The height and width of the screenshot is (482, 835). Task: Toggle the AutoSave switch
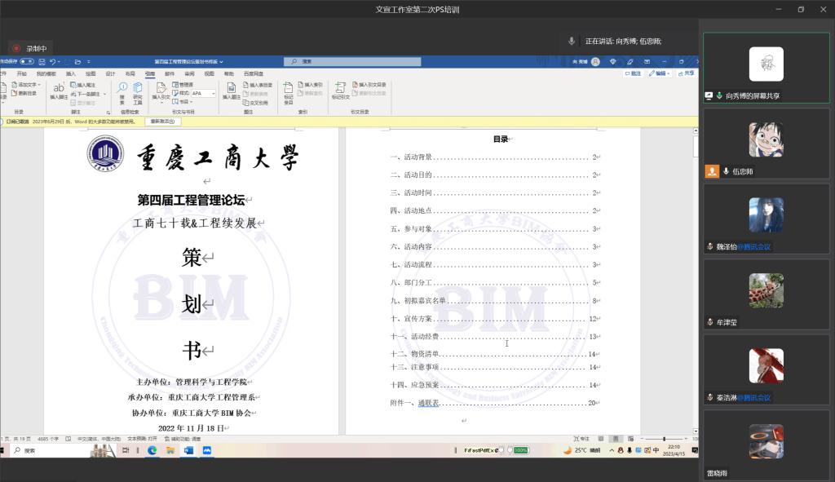pos(27,62)
